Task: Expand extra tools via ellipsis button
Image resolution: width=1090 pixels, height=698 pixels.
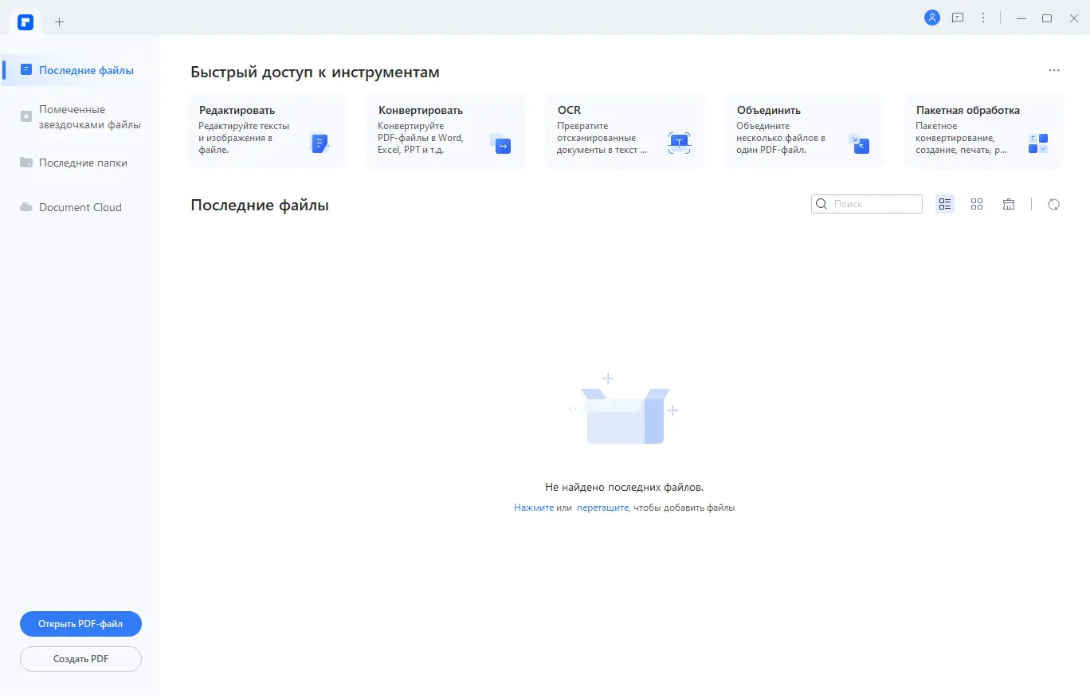Action: pyautogui.click(x=1054, y=70)
